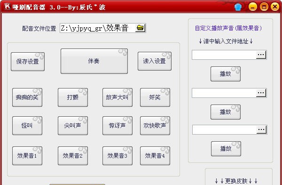This screenshot has width=282, height=185.
Task: Browse with second custom field's ... button
Action: (x=261, y=93)
